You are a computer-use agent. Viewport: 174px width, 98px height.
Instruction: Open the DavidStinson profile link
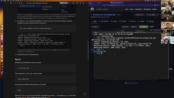(98, 15)
